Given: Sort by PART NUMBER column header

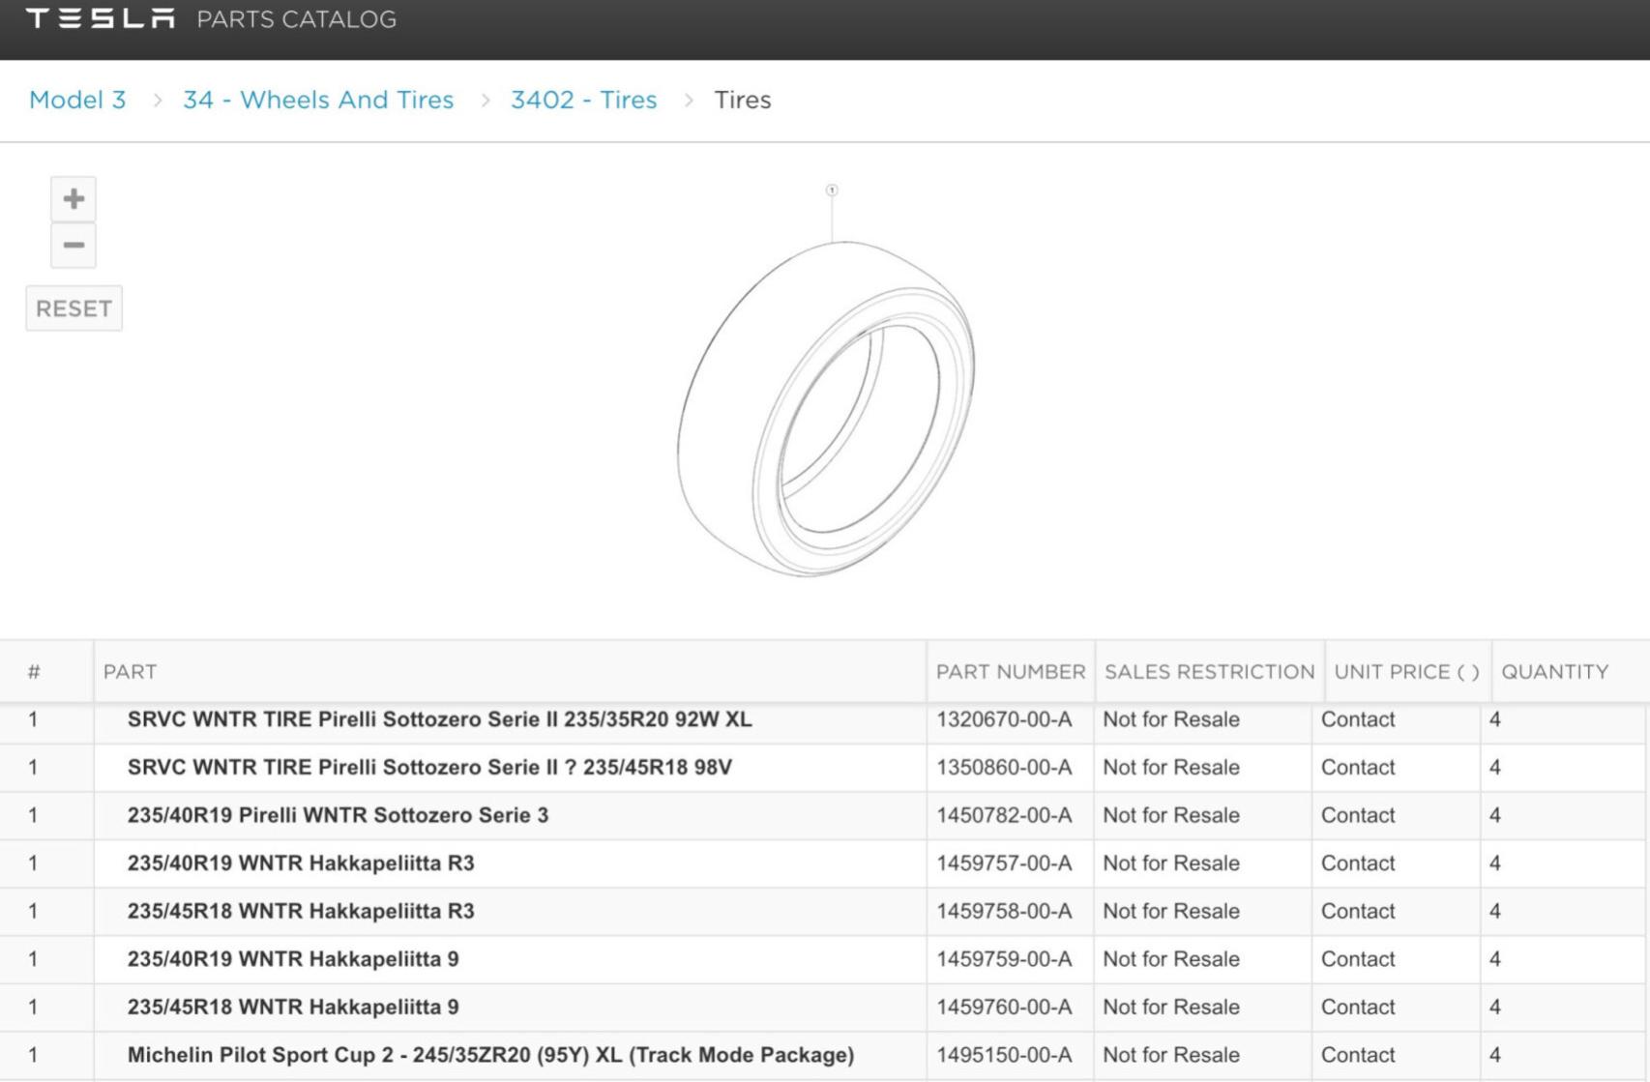Looking at the screenshot, I should pyautogui.click(x=1011, y=672).
